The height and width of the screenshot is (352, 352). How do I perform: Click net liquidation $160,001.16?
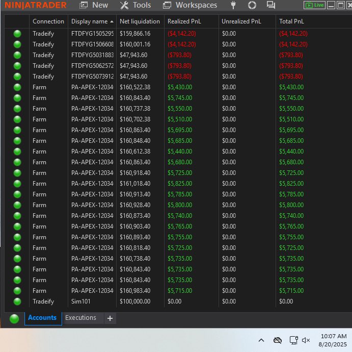pyautogui.click(x=135, y=44)
